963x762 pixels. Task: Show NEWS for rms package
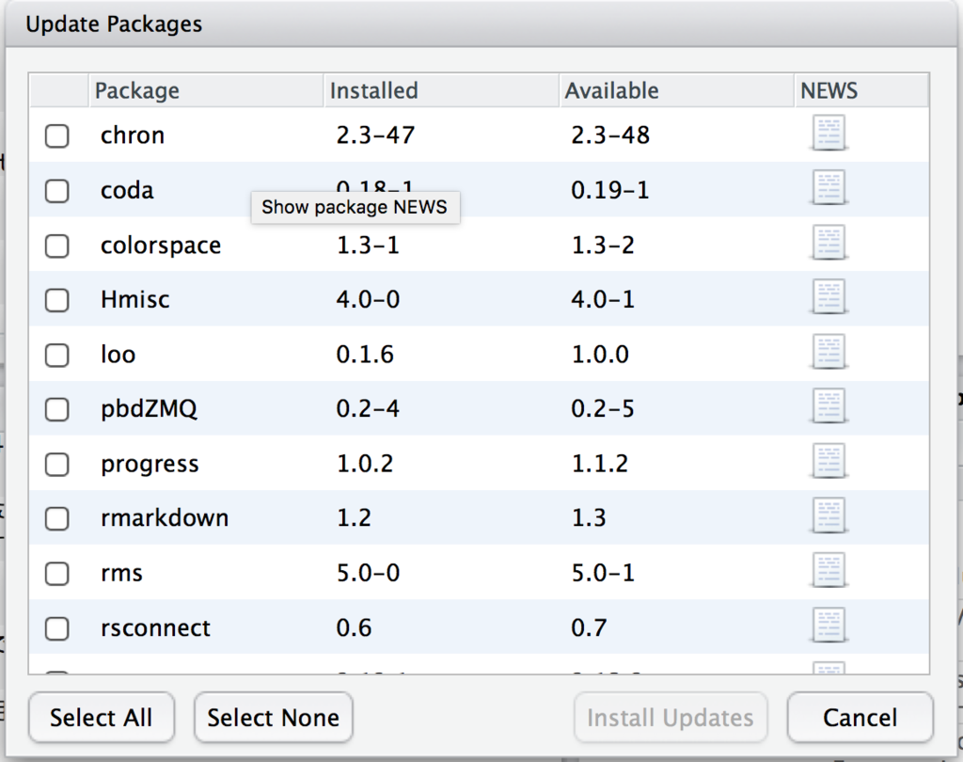point(829,570)
